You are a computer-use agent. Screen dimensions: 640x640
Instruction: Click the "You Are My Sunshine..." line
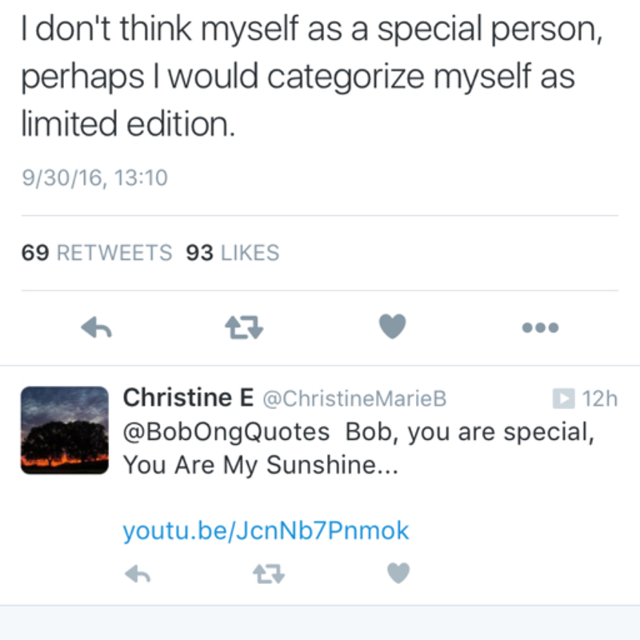point(256,466)
